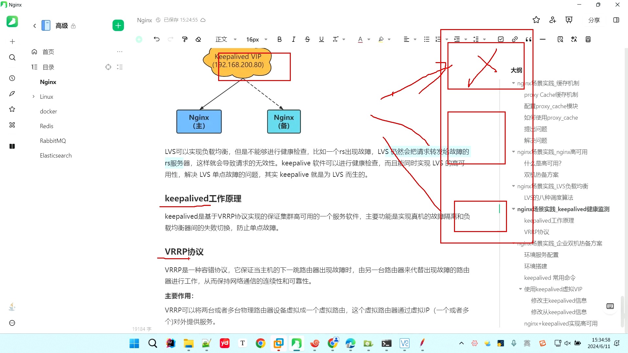Viewport: 628px width, 353px height.
Task: Open recent history clock icon
Action: (12, 78)
